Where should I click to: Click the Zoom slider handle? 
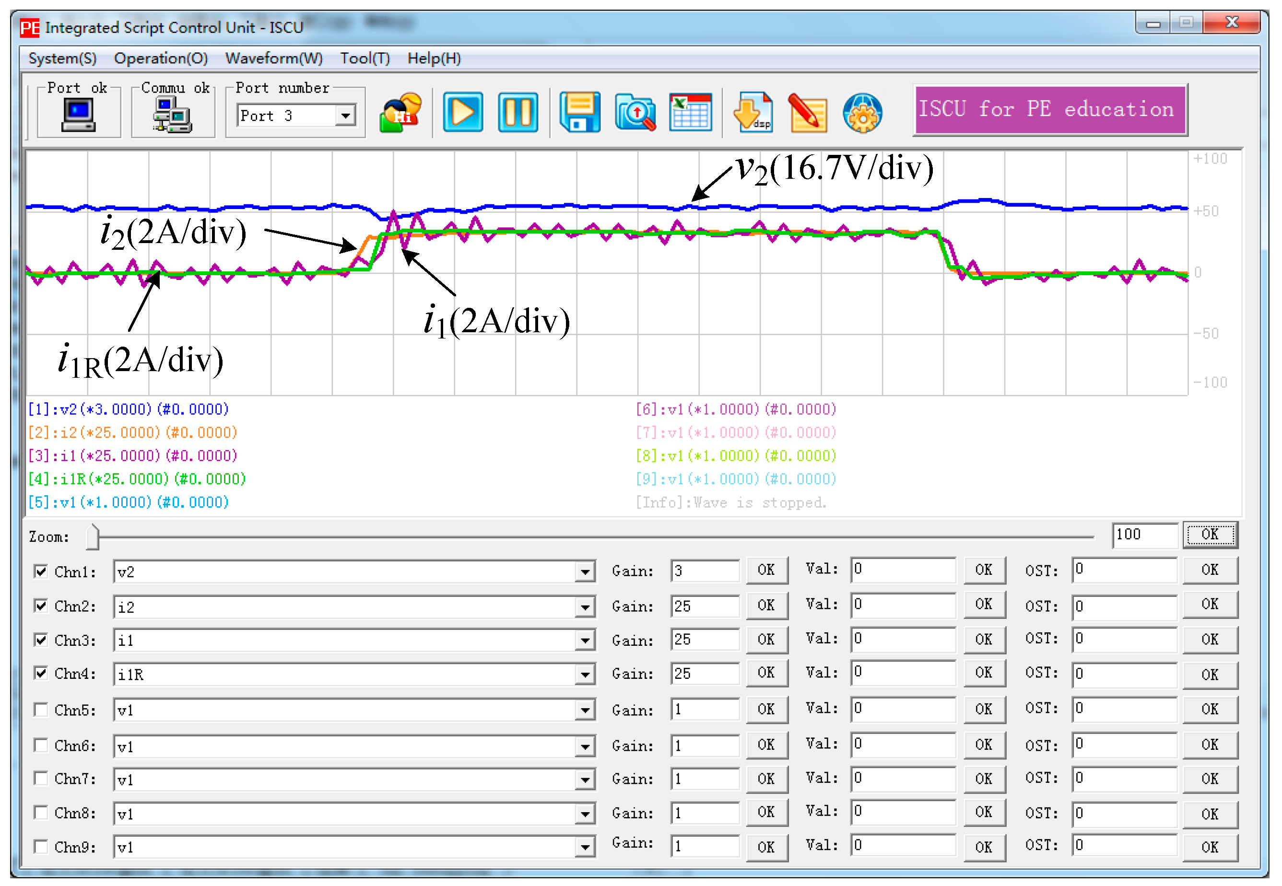pyautogui.click(x=93, y=537)
